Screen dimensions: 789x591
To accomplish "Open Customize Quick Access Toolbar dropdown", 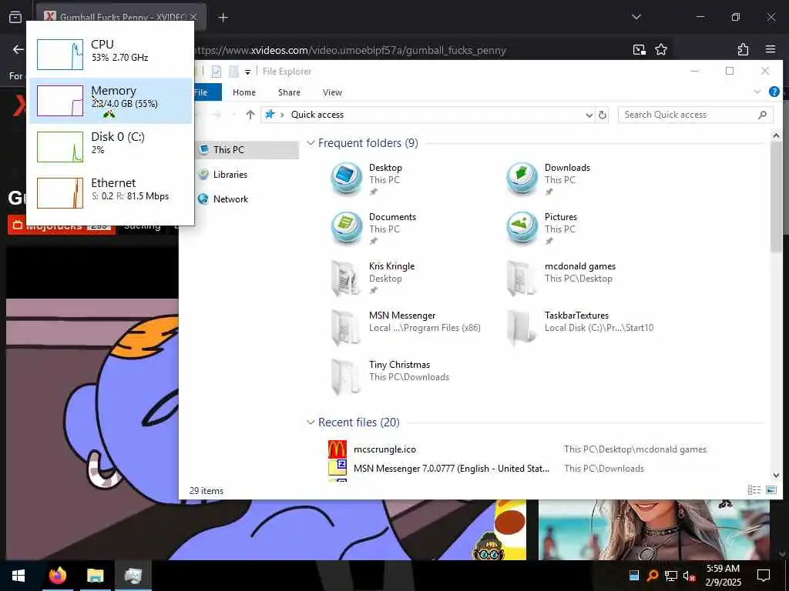I will (247, 72).
